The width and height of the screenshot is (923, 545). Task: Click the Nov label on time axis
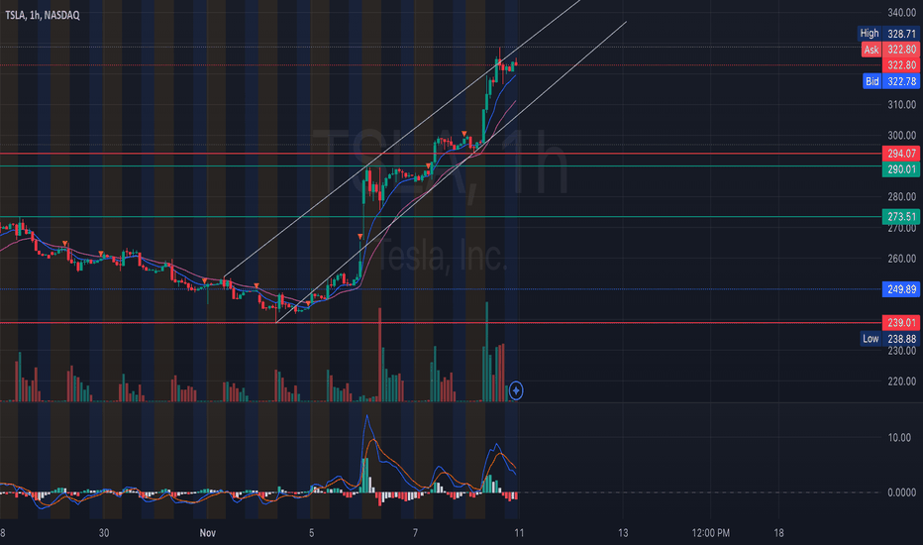click(207, 533)
